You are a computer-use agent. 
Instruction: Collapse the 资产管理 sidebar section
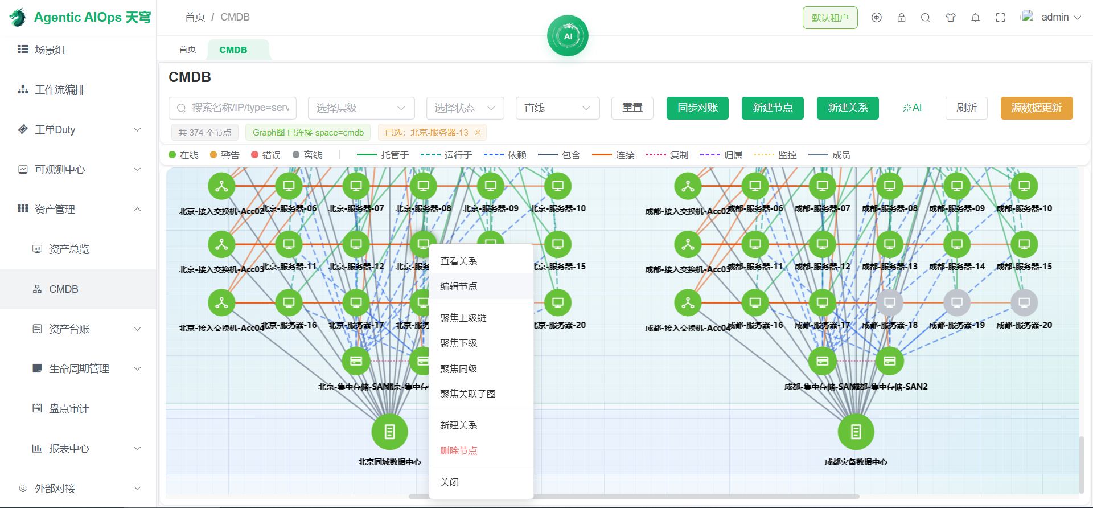[x=78, y=210]
